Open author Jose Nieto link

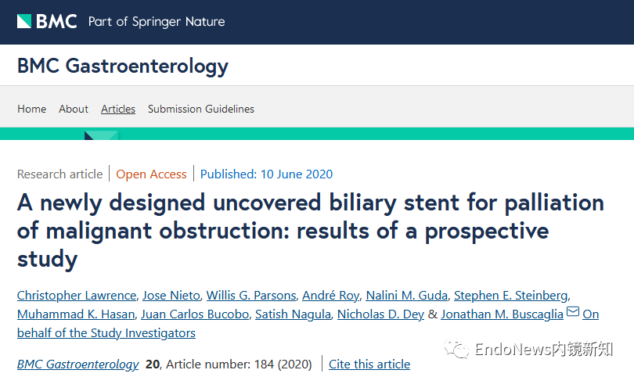click(171, 296)
